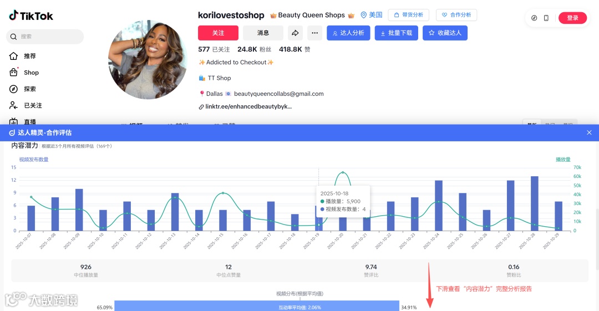This screenshot has width=599, height=311.
Task: Open 达人分析 creator analysis
Action: click(348, 33)
